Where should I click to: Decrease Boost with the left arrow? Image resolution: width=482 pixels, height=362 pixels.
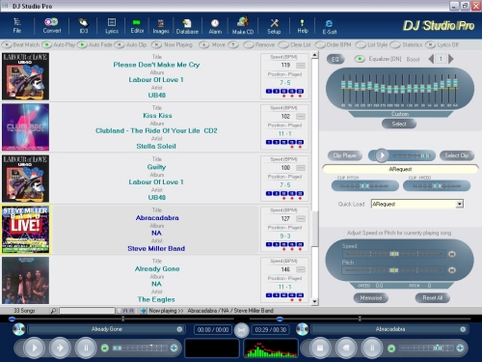(431, 59)
